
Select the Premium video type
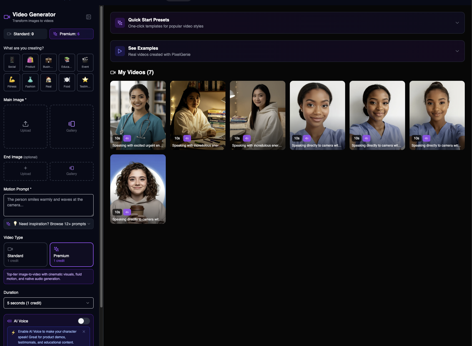tap(72, 255)
